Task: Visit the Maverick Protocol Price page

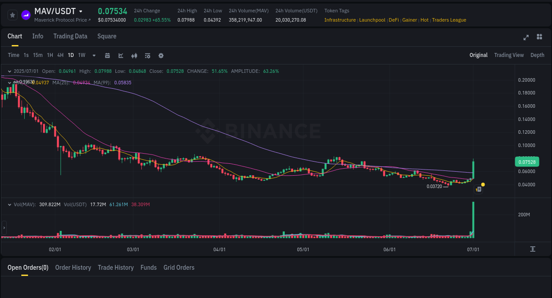Action: [62, 19]
